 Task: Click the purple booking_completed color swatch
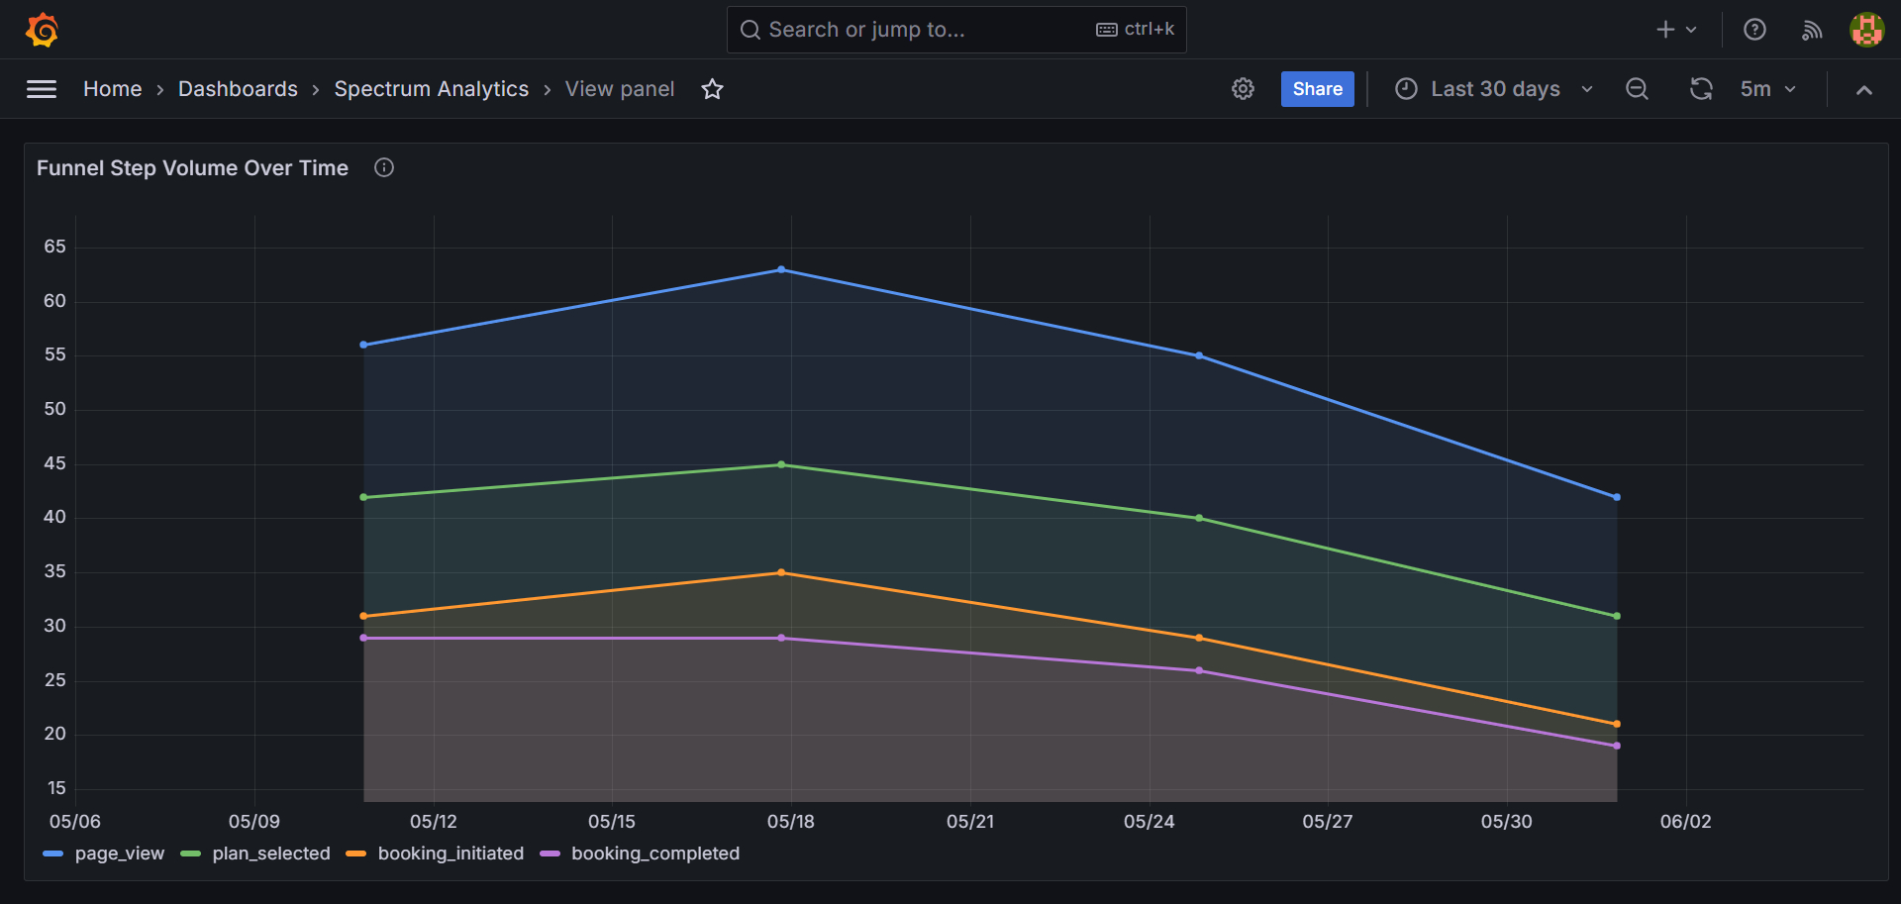550,854
